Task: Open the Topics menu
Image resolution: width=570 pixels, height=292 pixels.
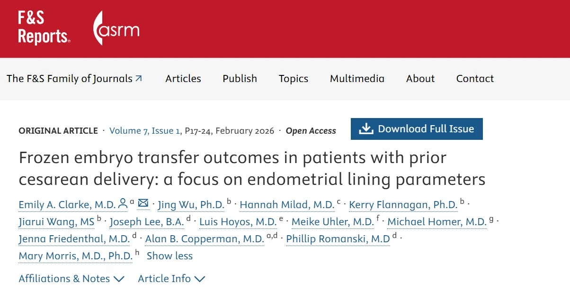Action: click(x=293, y=79)
